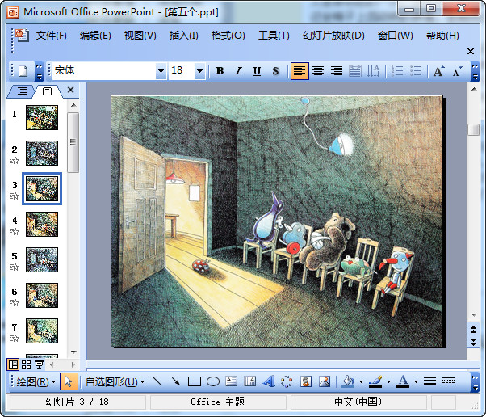Click the Distributed alignment icon
Screen dimensions: 486x417
point(355,71)
